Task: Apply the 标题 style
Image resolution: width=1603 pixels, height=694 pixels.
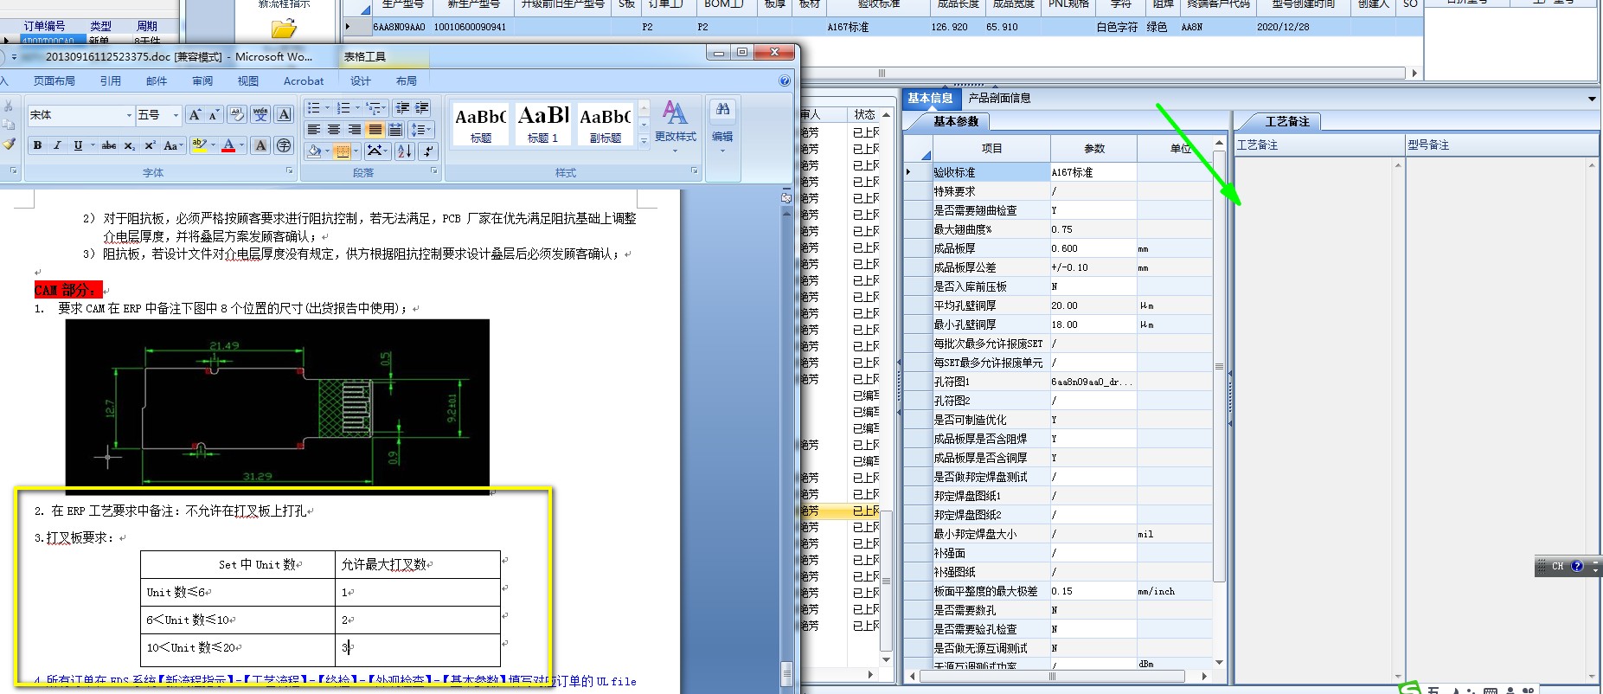Action: click(x=481, y=123)
